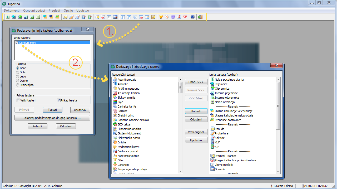Choose the Proizvoljno position option
Image resolution: width=337 pixels, height=189 pixels.
(18, 85)
